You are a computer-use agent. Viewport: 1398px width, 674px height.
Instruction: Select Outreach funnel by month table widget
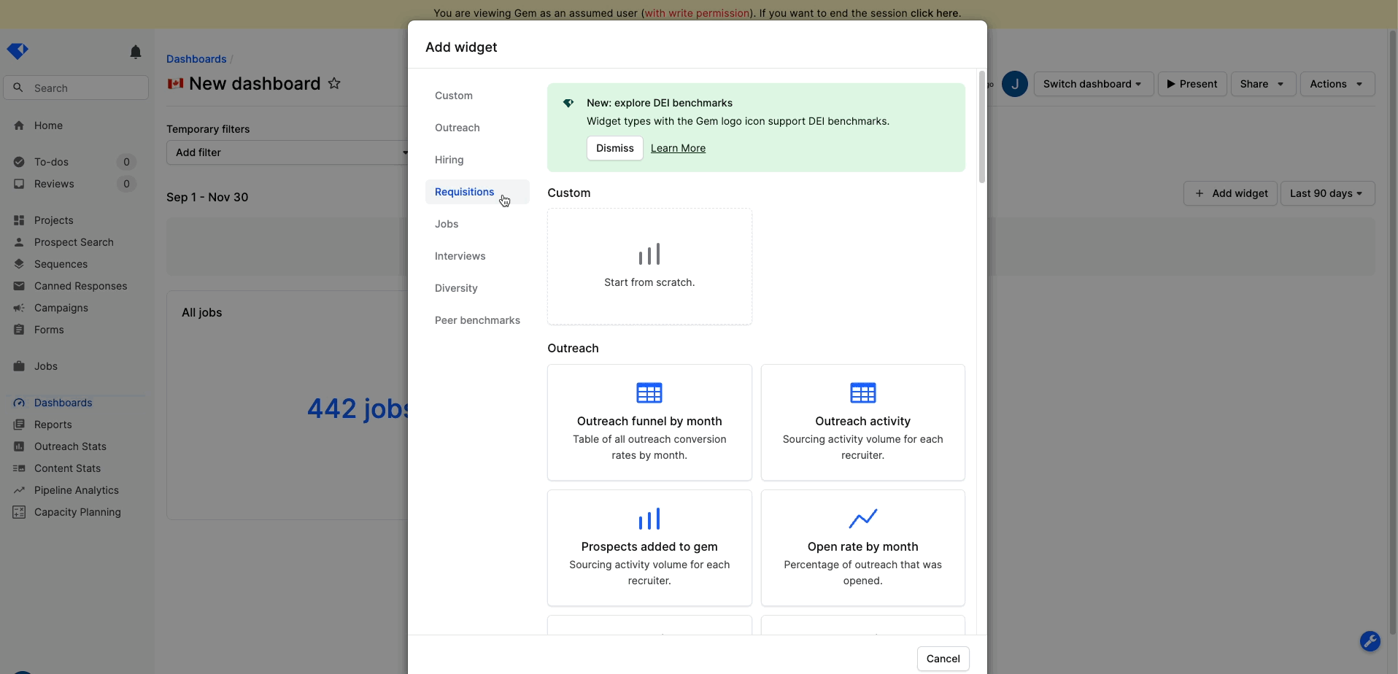(649, 422)
